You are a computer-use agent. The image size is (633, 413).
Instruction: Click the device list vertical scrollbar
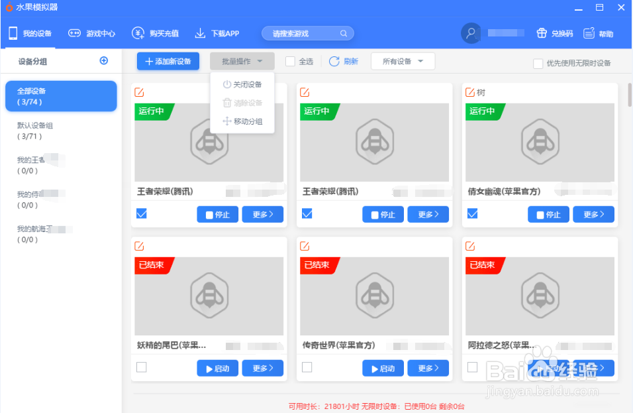point(630,95)
